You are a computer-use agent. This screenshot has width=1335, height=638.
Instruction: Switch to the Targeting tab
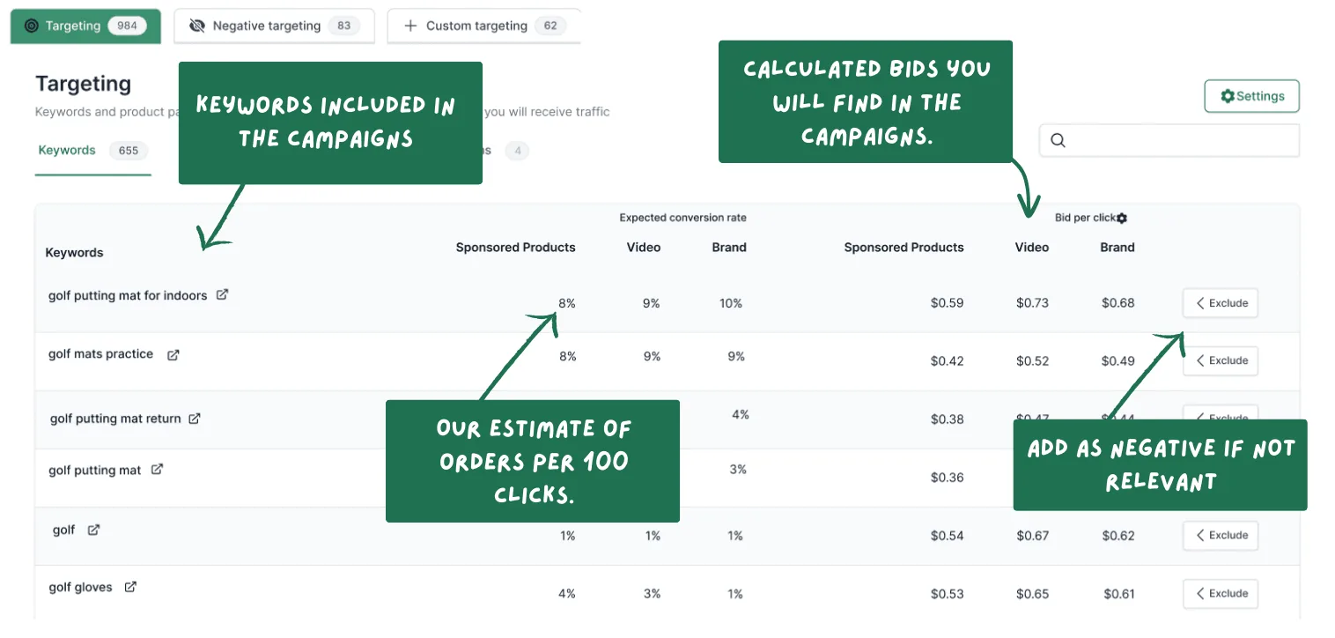[x=85, y=26]
